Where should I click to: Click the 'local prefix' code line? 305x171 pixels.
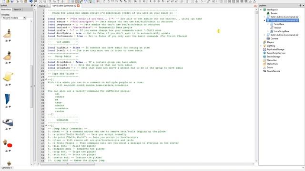click(104, 30)
